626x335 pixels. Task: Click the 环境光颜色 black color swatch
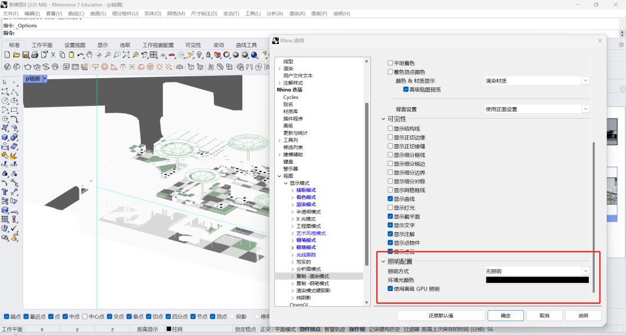pyautogui.click(x=537, y=280)
